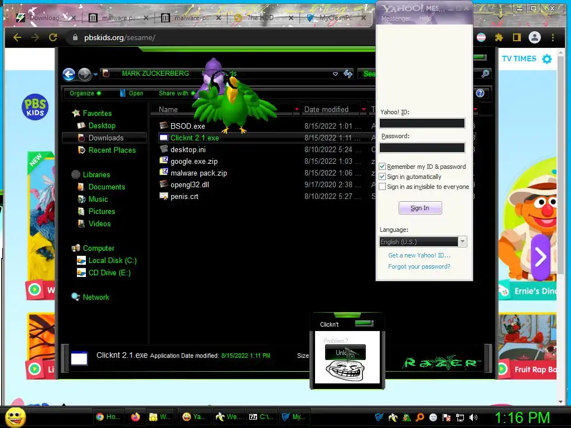The height and width of the screenshot is (428, 571).
Task: Click the clock showing 1:16 PM
Action: [522, 417]
